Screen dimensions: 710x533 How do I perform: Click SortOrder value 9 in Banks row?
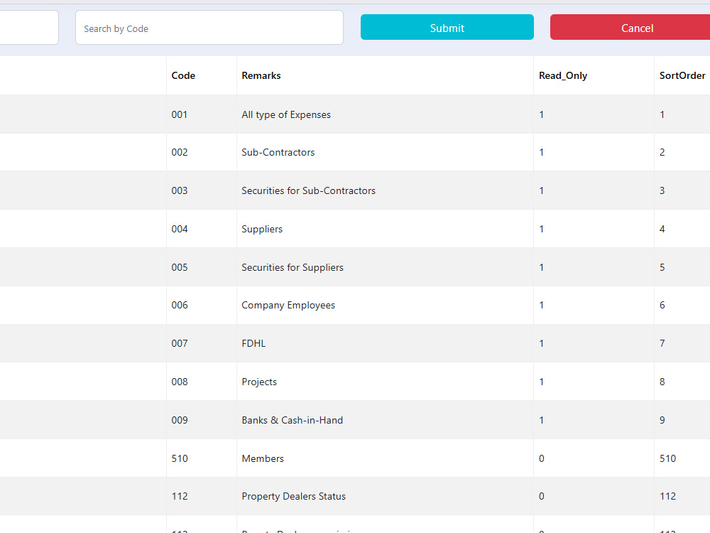pos(662,420)
